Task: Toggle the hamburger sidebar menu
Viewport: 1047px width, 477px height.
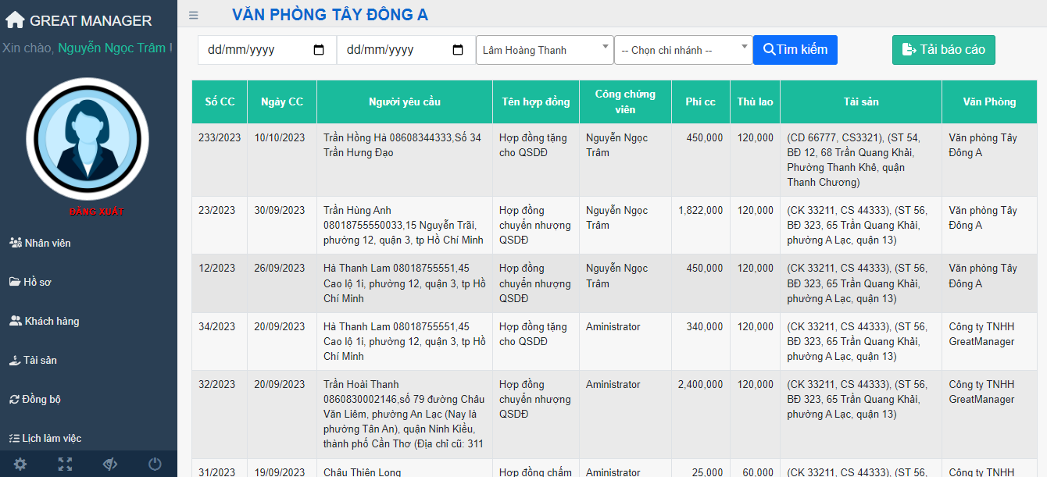Action: [x=194, y=15]
